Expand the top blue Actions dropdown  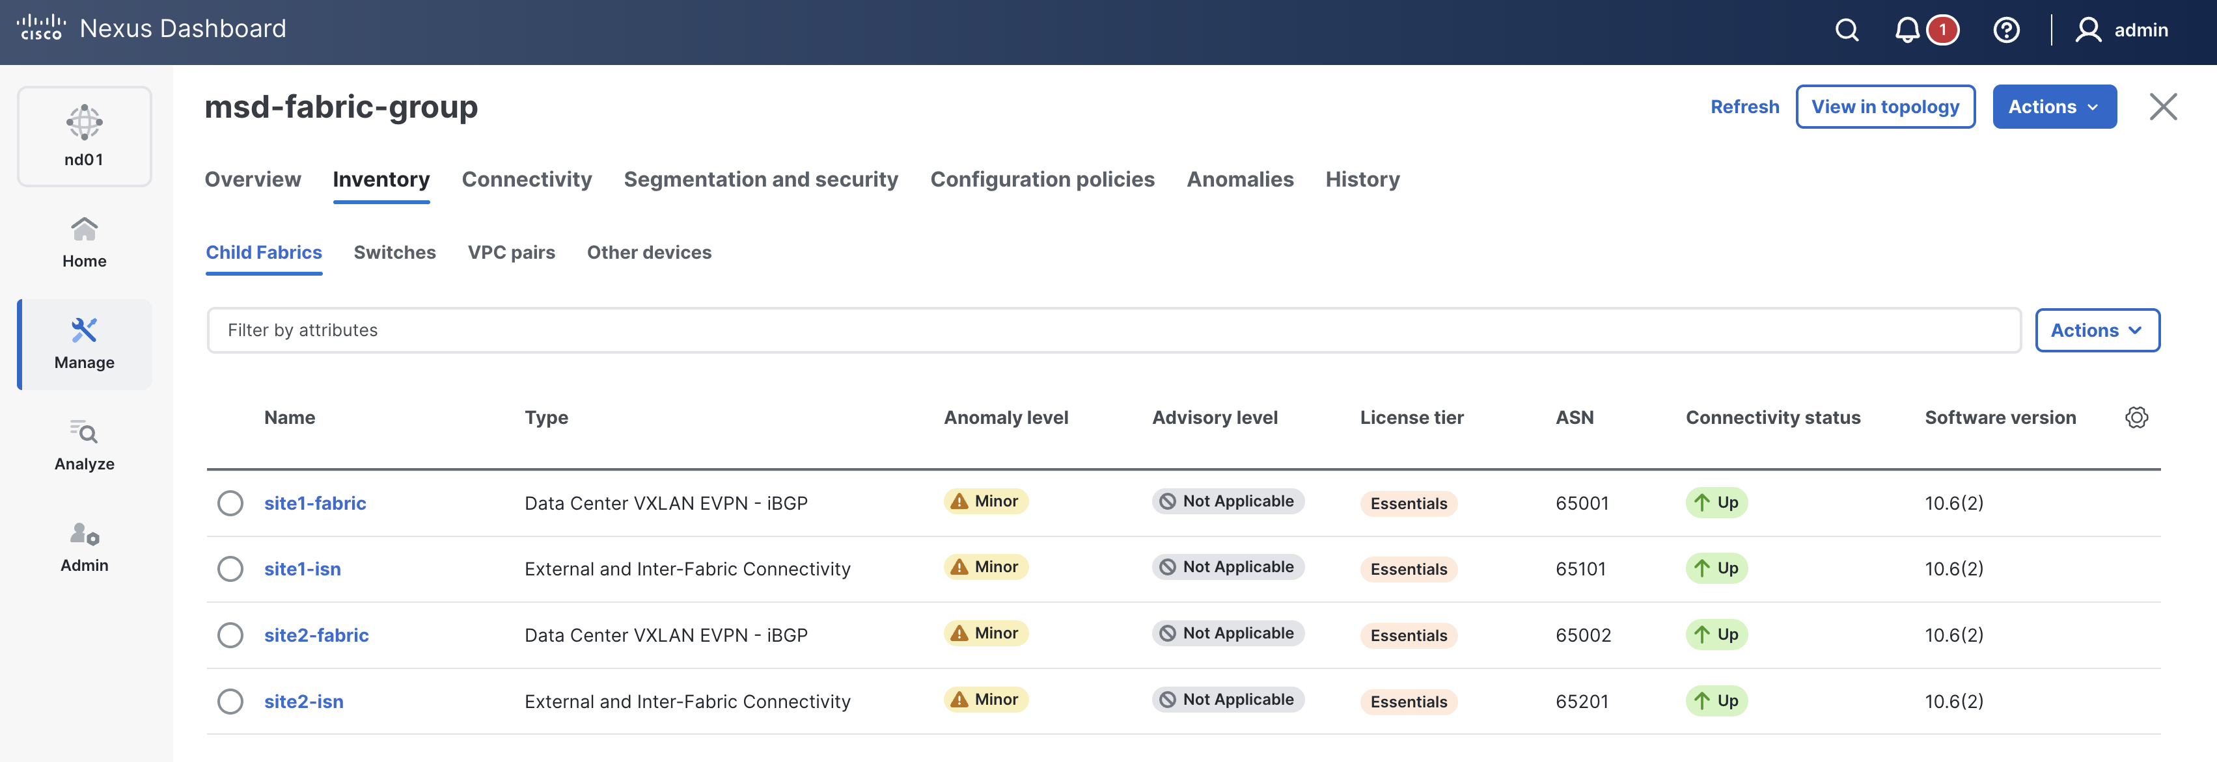[x=2054, y=107]
